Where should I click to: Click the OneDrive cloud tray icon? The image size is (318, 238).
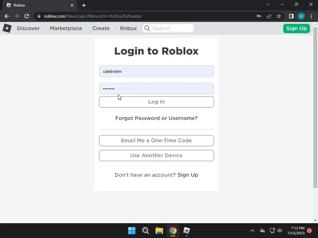click(262, 231)
